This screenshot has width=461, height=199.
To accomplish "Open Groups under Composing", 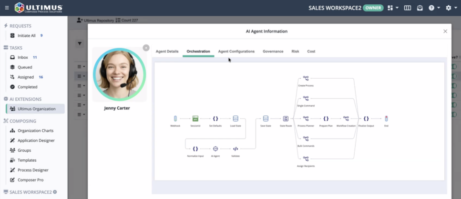I will point(24,150).
